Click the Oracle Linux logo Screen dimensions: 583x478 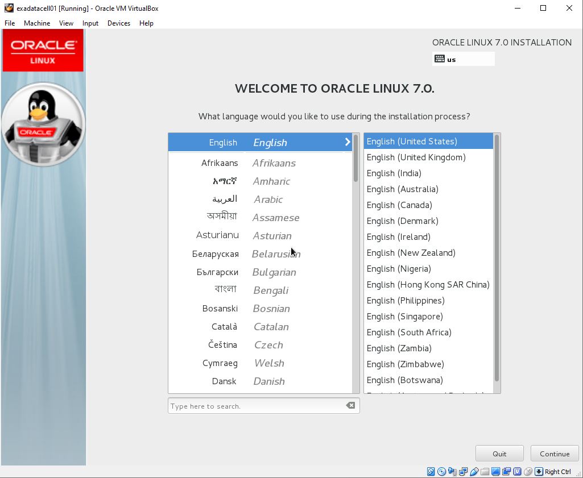coord(43,51)
